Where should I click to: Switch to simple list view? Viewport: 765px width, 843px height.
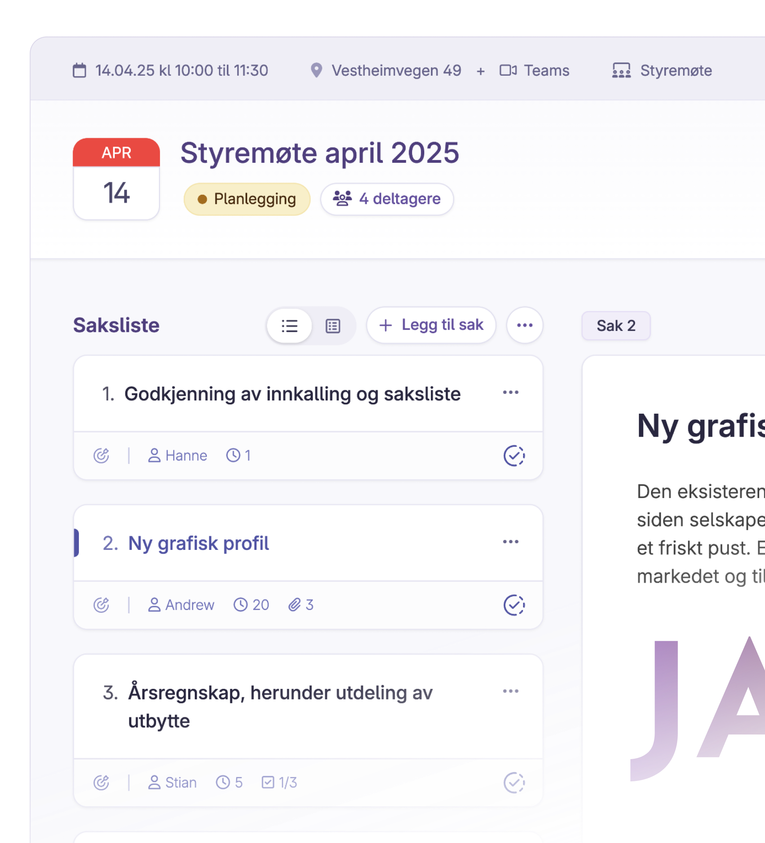(290, 326)
